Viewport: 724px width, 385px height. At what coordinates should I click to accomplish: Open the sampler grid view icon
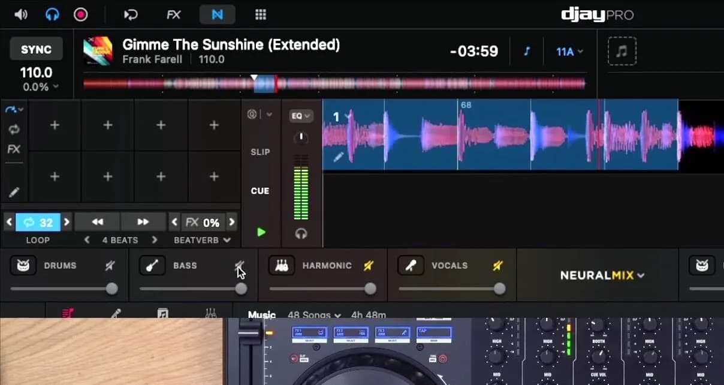click(x=260, y=14)
